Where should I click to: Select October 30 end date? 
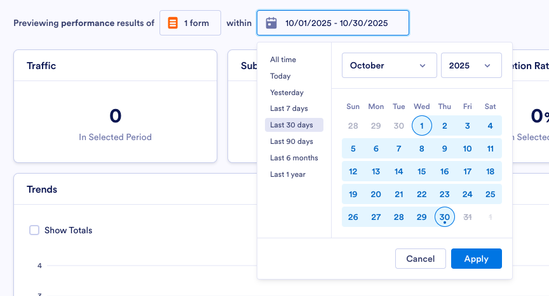coord(444,217)
